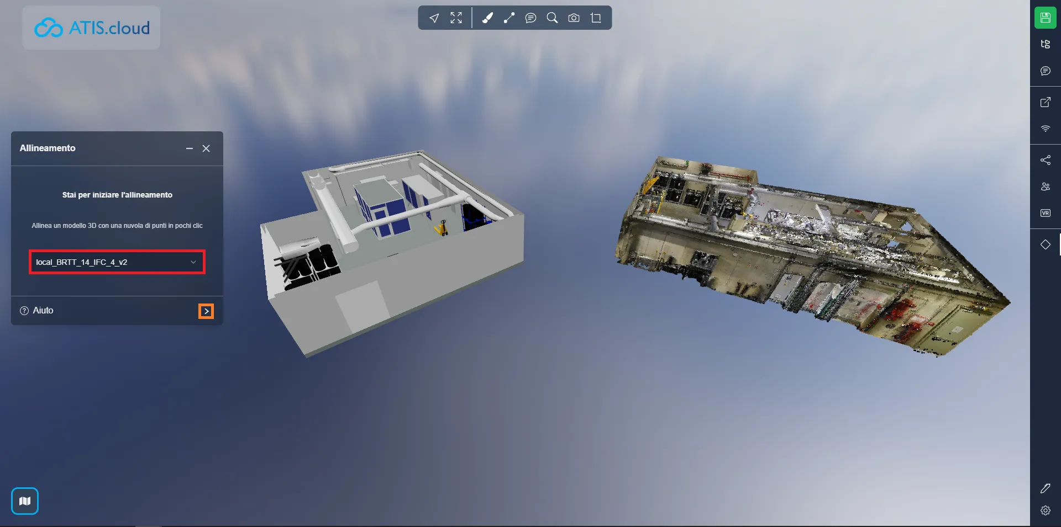The width and height of the screenshot is (1061, 527).
Task: Enable VR mode from sidebar
Action: pos(1046,213)
